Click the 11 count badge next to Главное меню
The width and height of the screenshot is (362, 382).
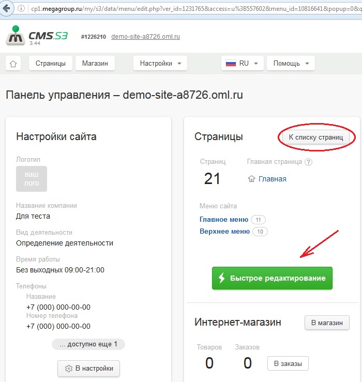click(258, 220)
